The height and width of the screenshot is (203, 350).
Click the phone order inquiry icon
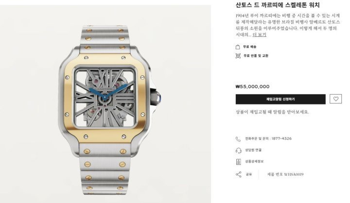238,139
